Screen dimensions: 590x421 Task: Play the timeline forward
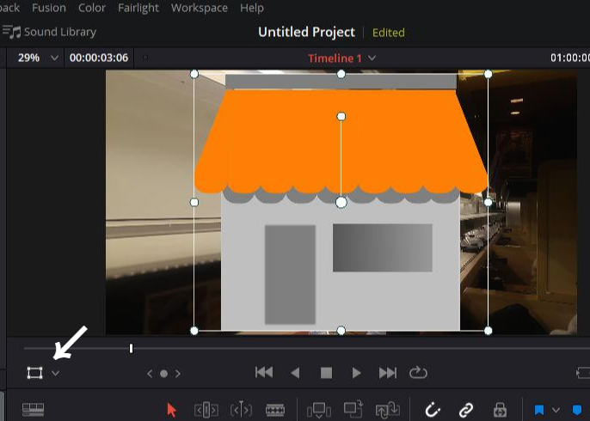356,373
